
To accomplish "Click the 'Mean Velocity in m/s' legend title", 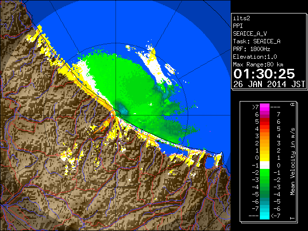I will [293, 161].
